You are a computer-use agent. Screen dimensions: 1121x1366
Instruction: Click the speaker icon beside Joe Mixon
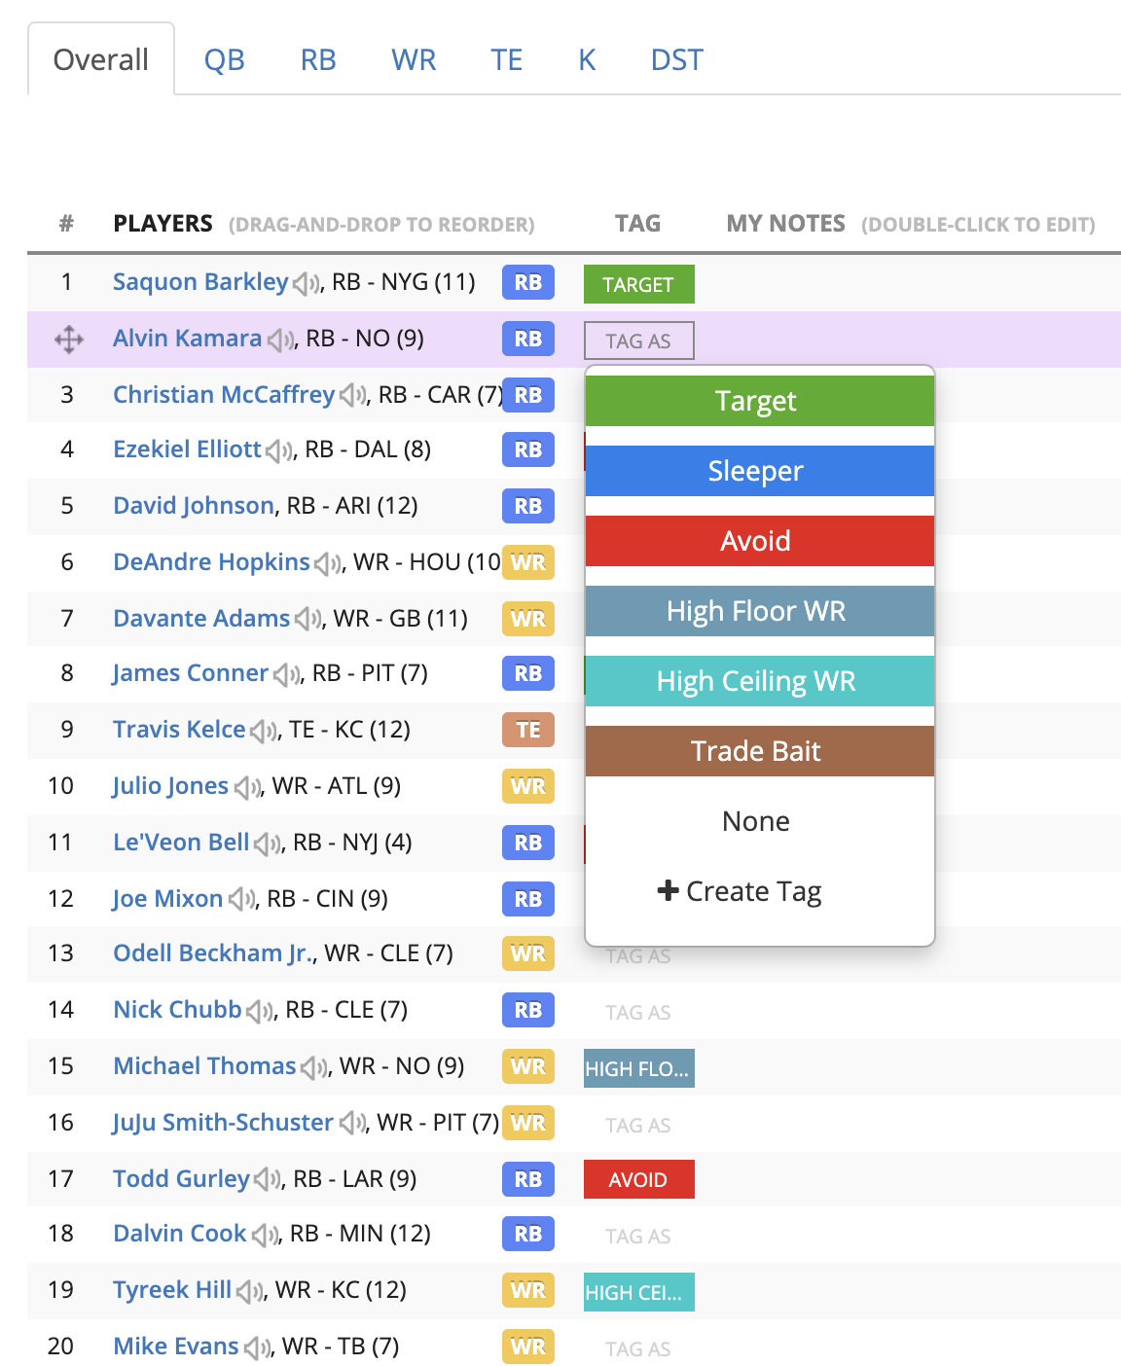coord(240,900)
